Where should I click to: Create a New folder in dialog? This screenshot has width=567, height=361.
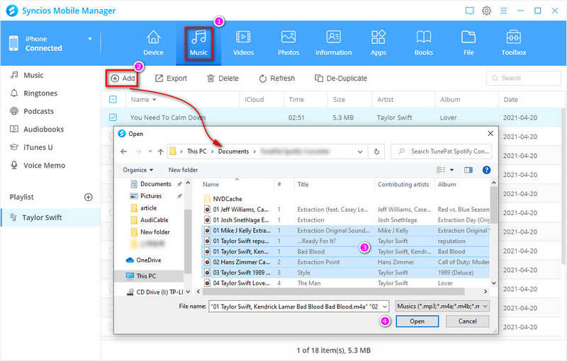[183, 170]
